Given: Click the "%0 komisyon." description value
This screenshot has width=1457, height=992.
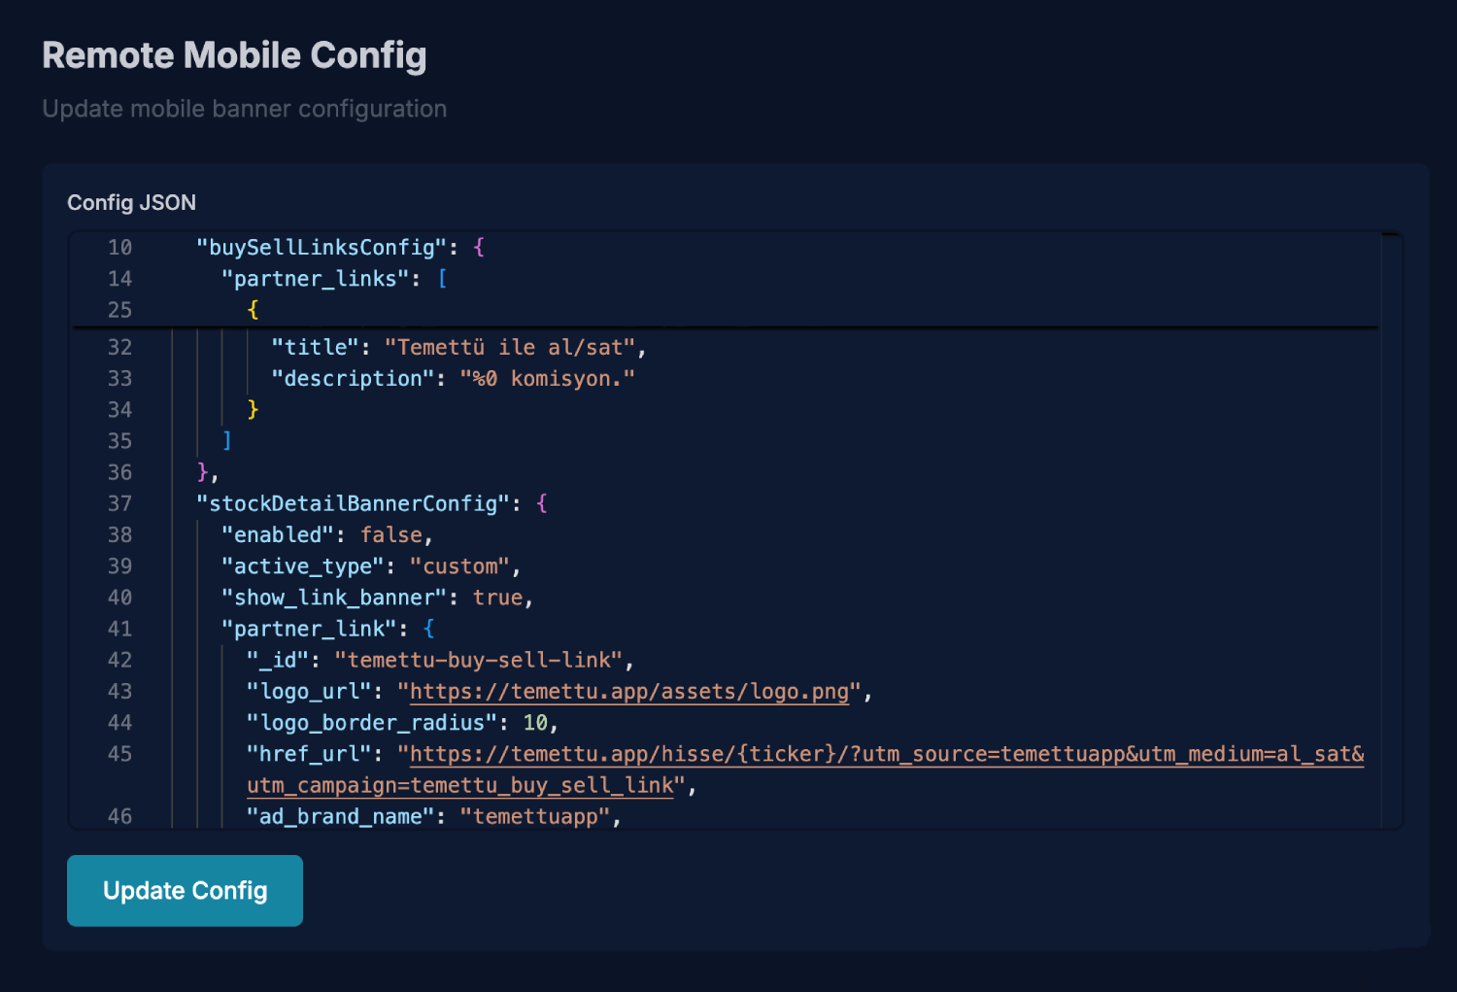Looking at the screenshot, I should pyautogui.click(x=548, y=378).
